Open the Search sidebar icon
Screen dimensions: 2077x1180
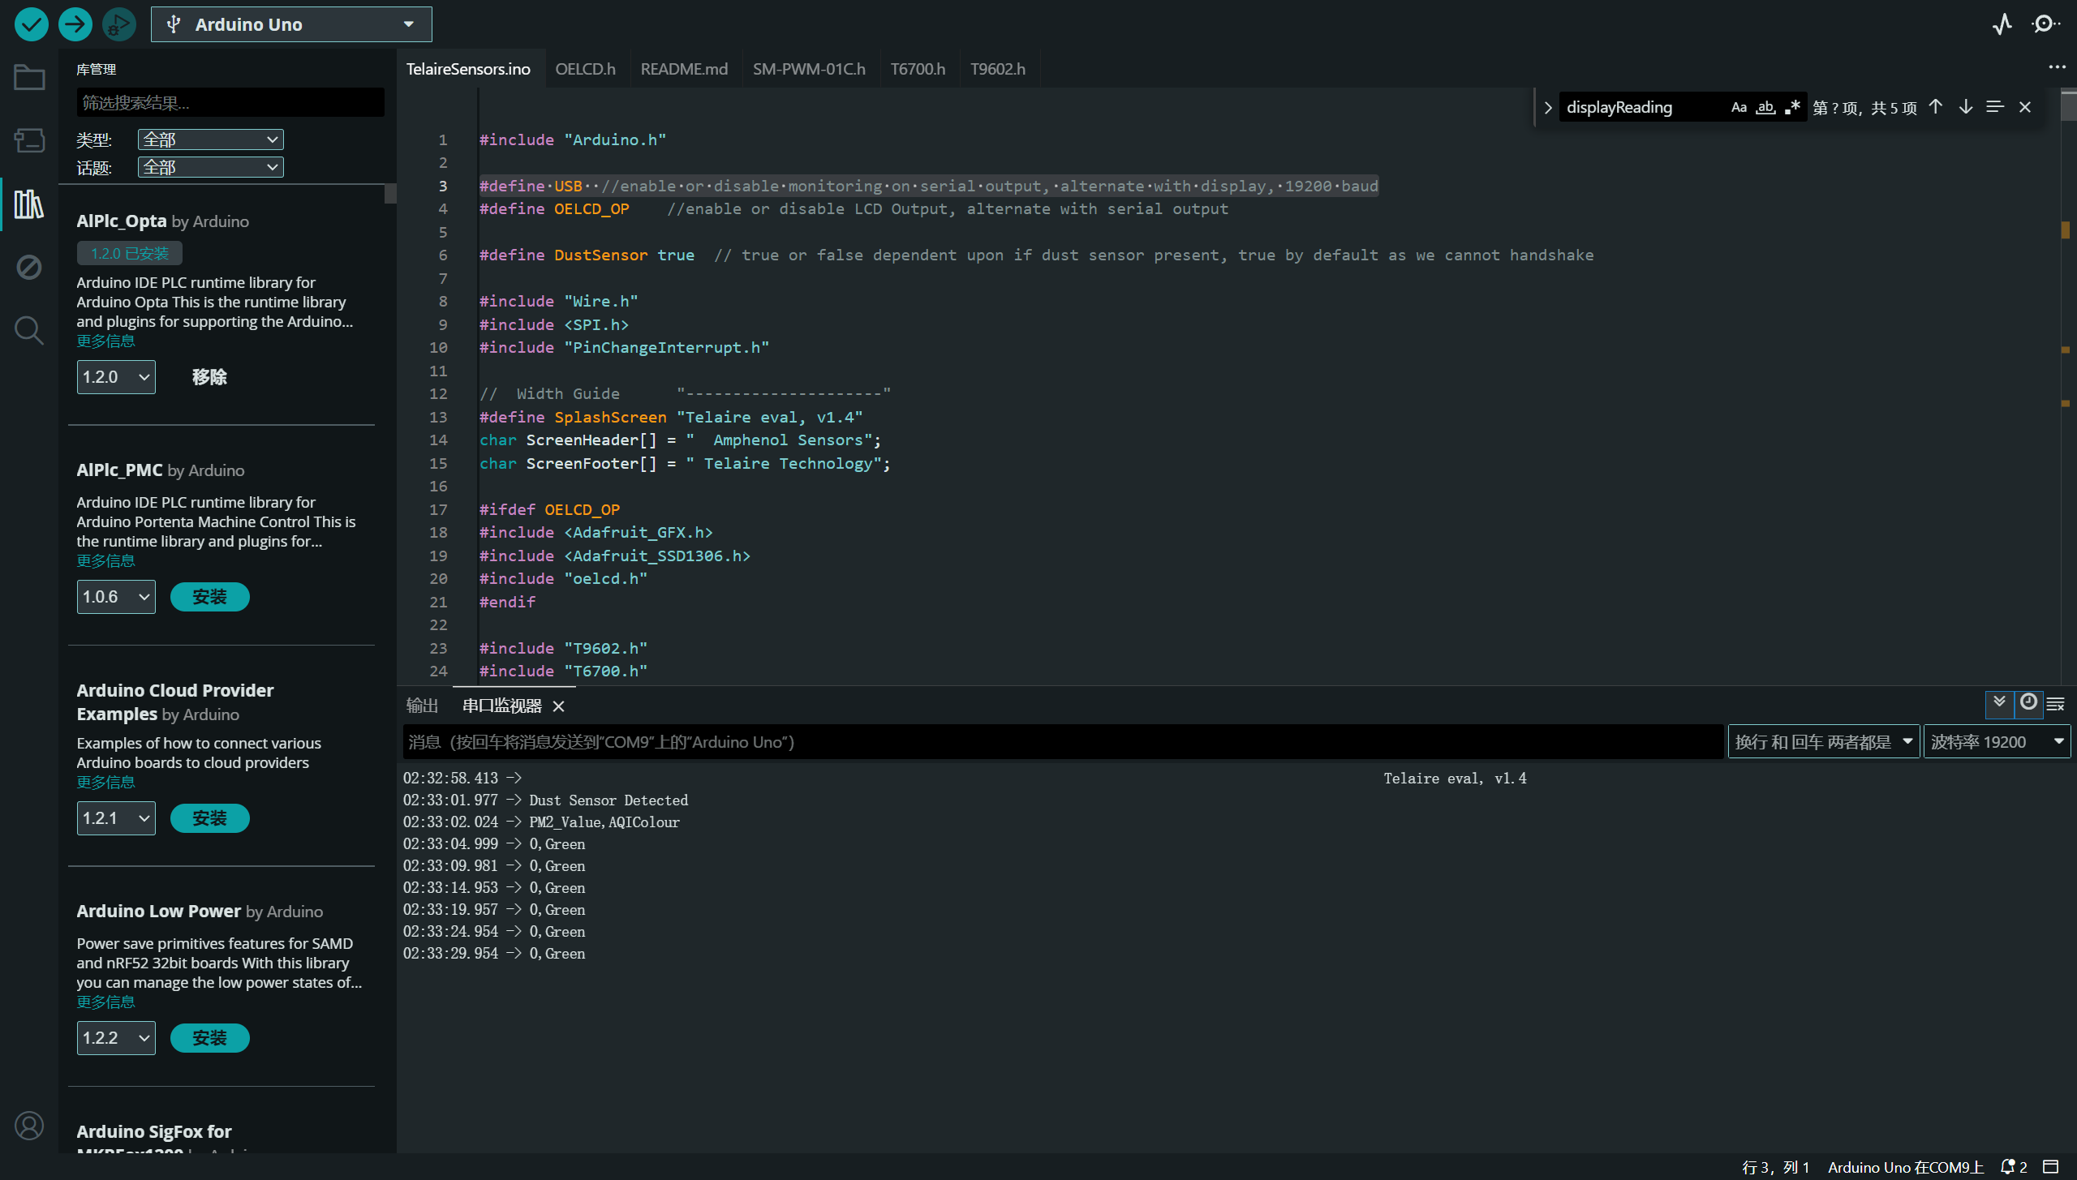click(29, 330)
